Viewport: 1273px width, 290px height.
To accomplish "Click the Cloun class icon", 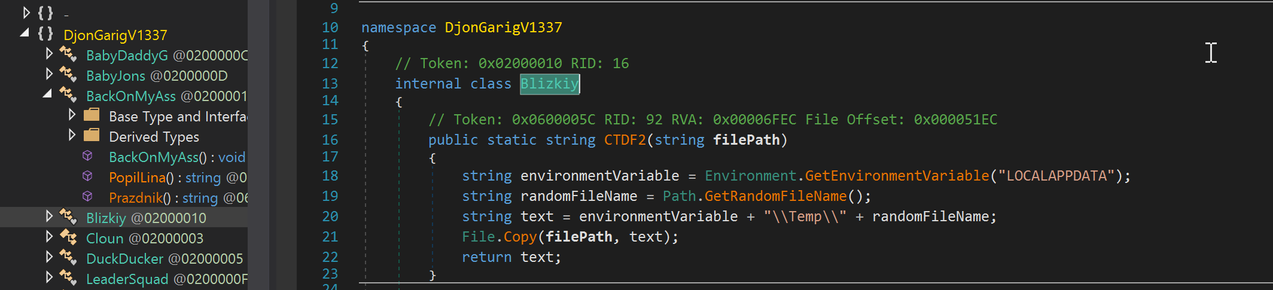I will pos(68,237).
